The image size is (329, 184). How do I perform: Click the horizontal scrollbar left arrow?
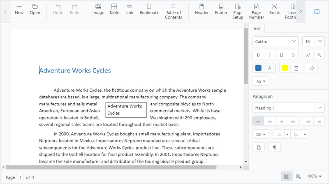(x=3, y=167)
